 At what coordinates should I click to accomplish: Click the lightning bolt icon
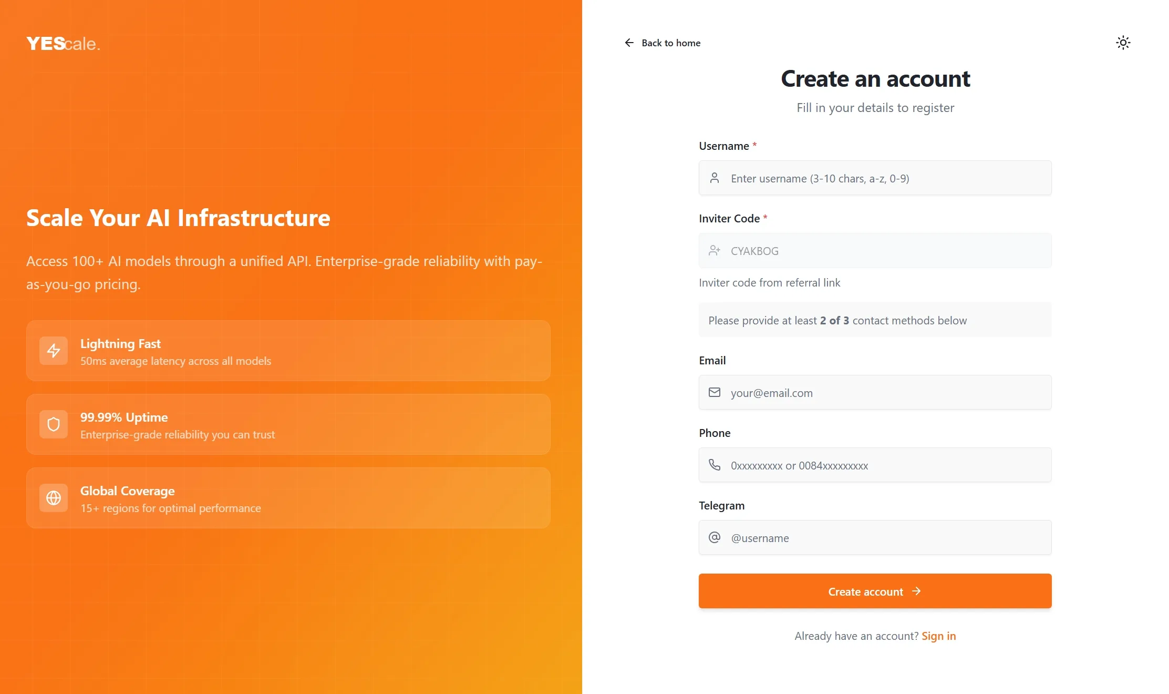coord(54,351)
